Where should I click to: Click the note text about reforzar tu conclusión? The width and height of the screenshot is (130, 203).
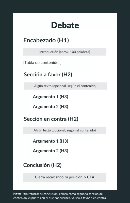click(x=60, y=196)
